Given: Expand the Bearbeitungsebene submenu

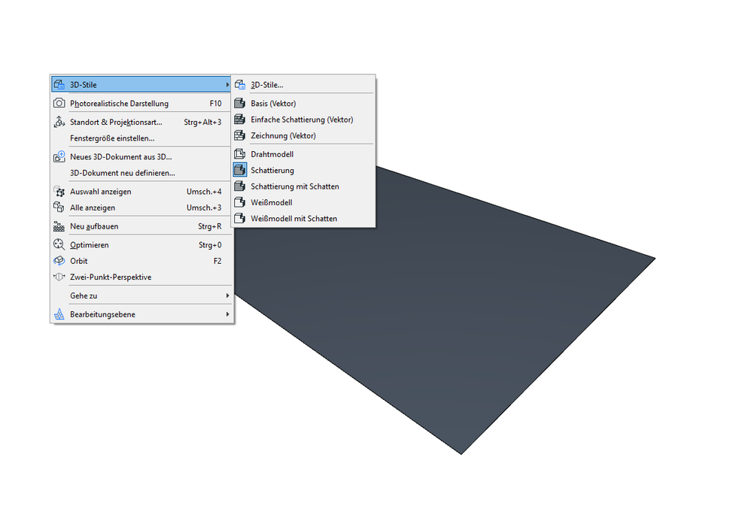Looking at the screenshot, I should pos(228,314).
